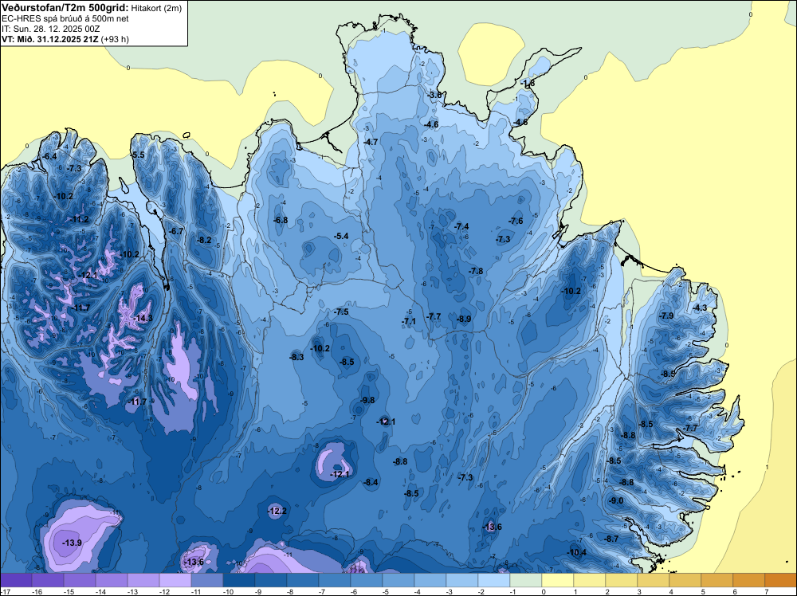Click legend swatch between -2 and -1
Image resolution: width=797 pixels, height=596 pixels.
(x=494, y=580)
